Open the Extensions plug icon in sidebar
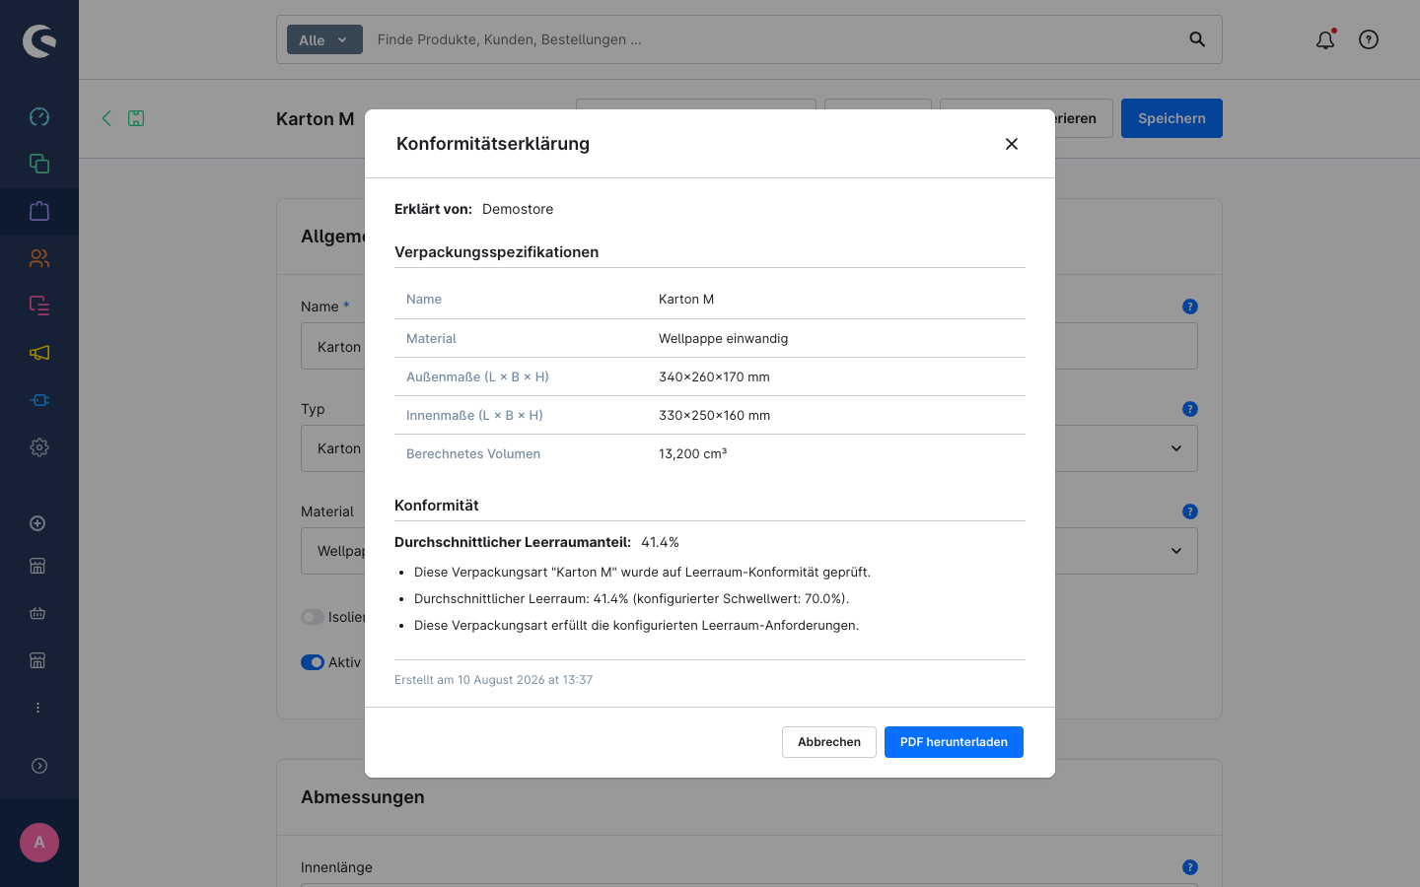The height and width of the screenshot is (887, 1420). click(39, 400)
